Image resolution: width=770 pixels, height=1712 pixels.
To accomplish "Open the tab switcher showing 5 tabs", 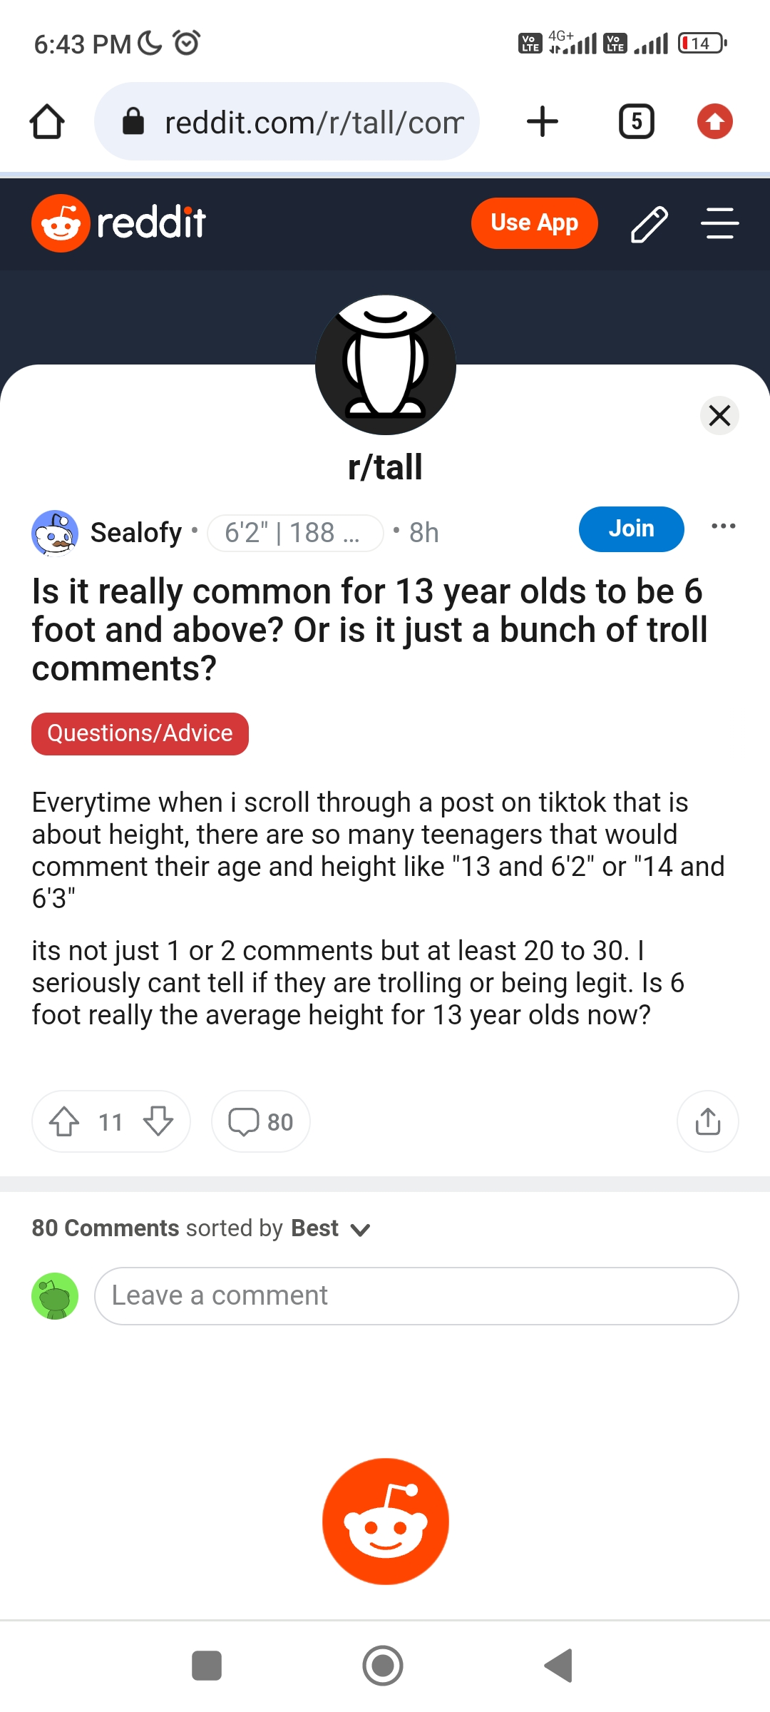I will pos(637,121).
